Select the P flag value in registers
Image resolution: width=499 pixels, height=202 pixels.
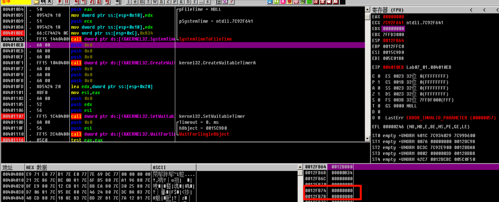tap(379, 82)
